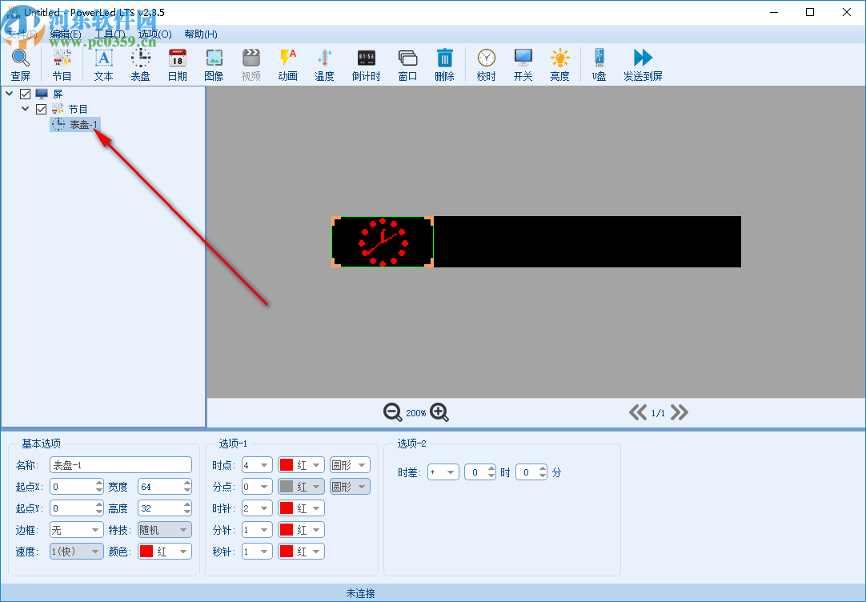Select 表盘-1 in the tree
This screenshot has width=866, height=602.
point(75,125)
